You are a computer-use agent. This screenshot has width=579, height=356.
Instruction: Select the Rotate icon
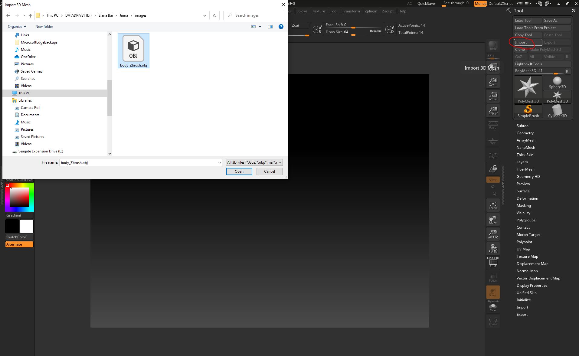coord(493,248)
